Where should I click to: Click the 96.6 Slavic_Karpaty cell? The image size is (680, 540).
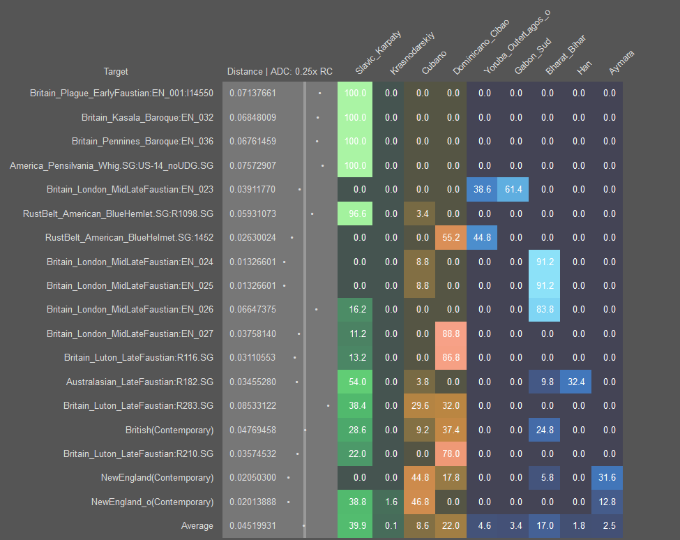pos(355,213)
